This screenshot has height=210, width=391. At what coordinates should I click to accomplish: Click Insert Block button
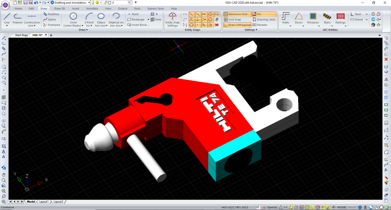click(x=138, y=25)
